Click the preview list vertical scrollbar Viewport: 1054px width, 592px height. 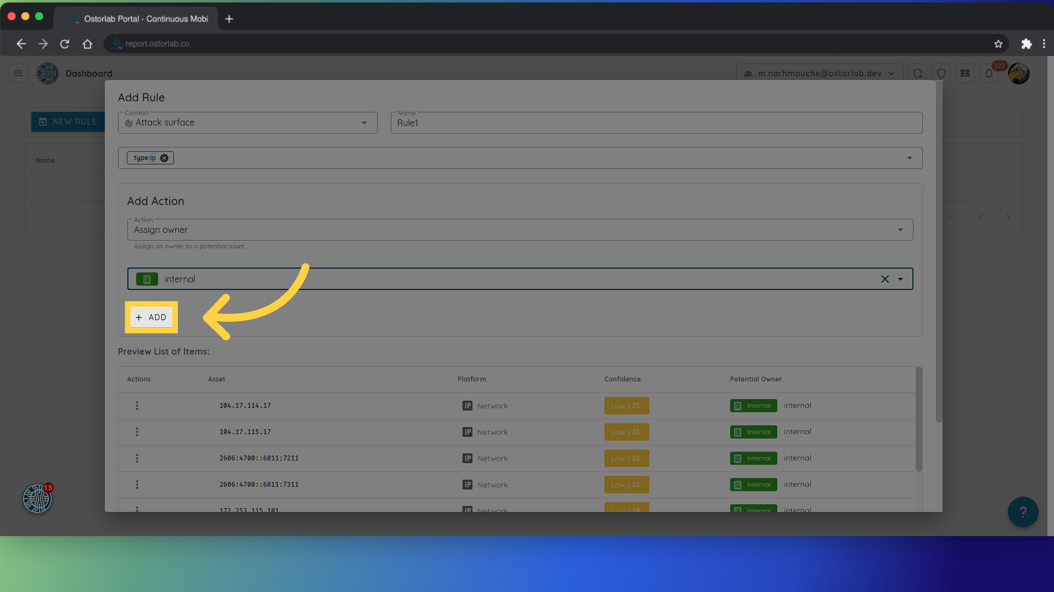(918, 419)
